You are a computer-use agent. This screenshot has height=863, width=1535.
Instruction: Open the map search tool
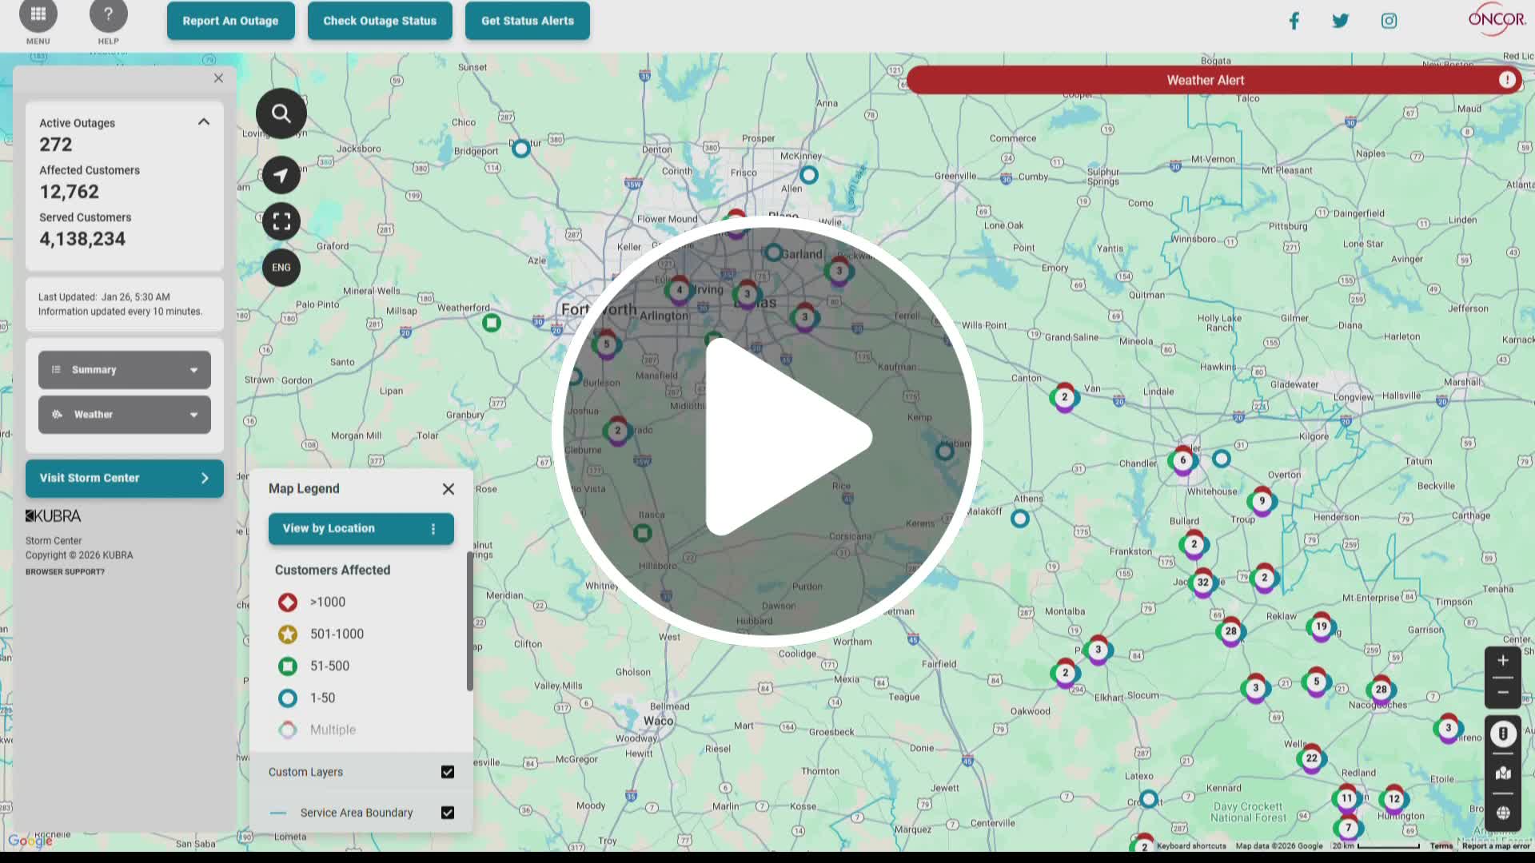[x=281, y=113]
